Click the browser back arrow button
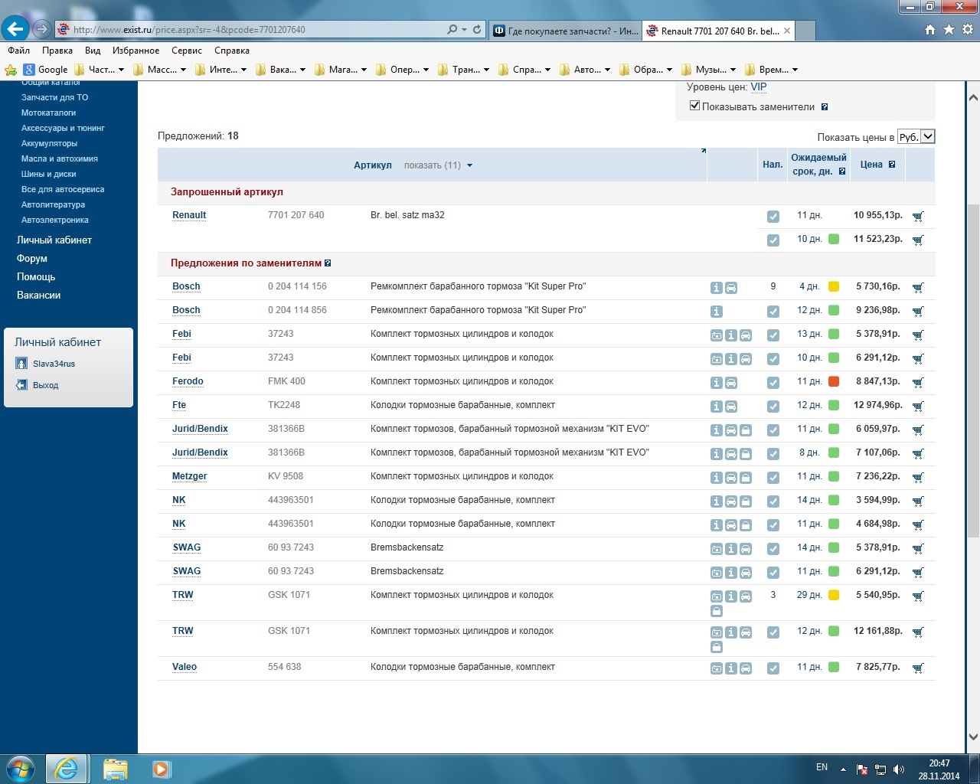This screenshot has height=784, width=980. coord(15,29)
